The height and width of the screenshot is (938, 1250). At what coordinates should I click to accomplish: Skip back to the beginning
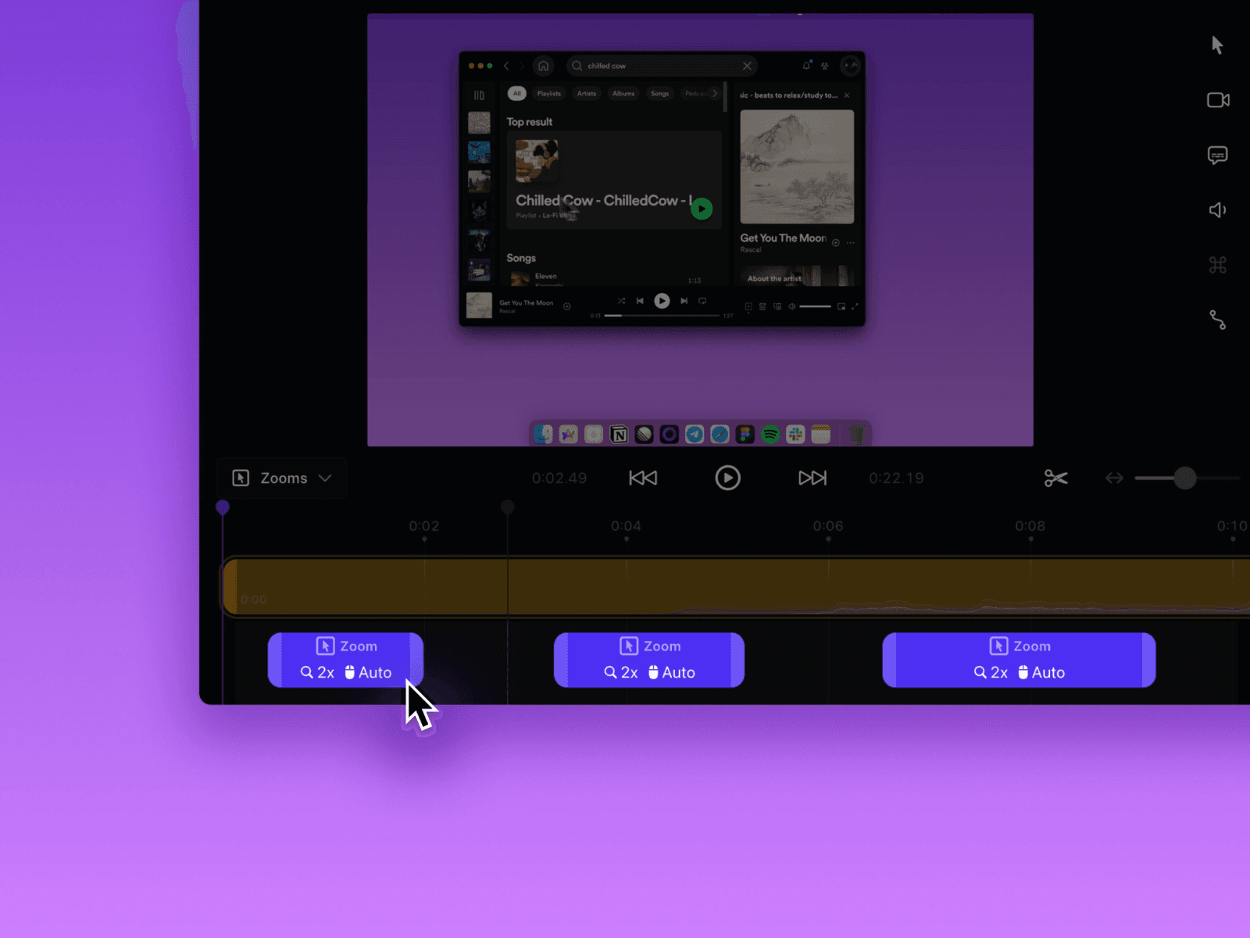click(643, 478)
